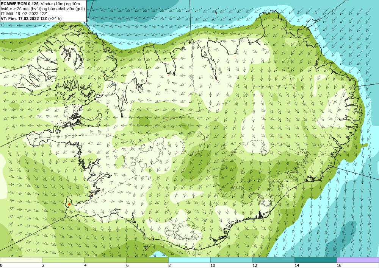Click the legend scale value "14"

pyautogui.click(x=297, y=265)
